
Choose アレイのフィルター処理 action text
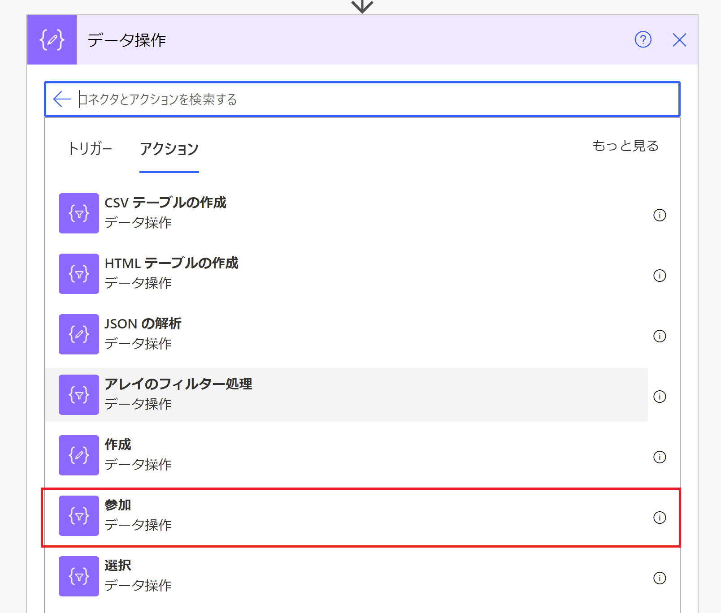click(x=178, y=384)
